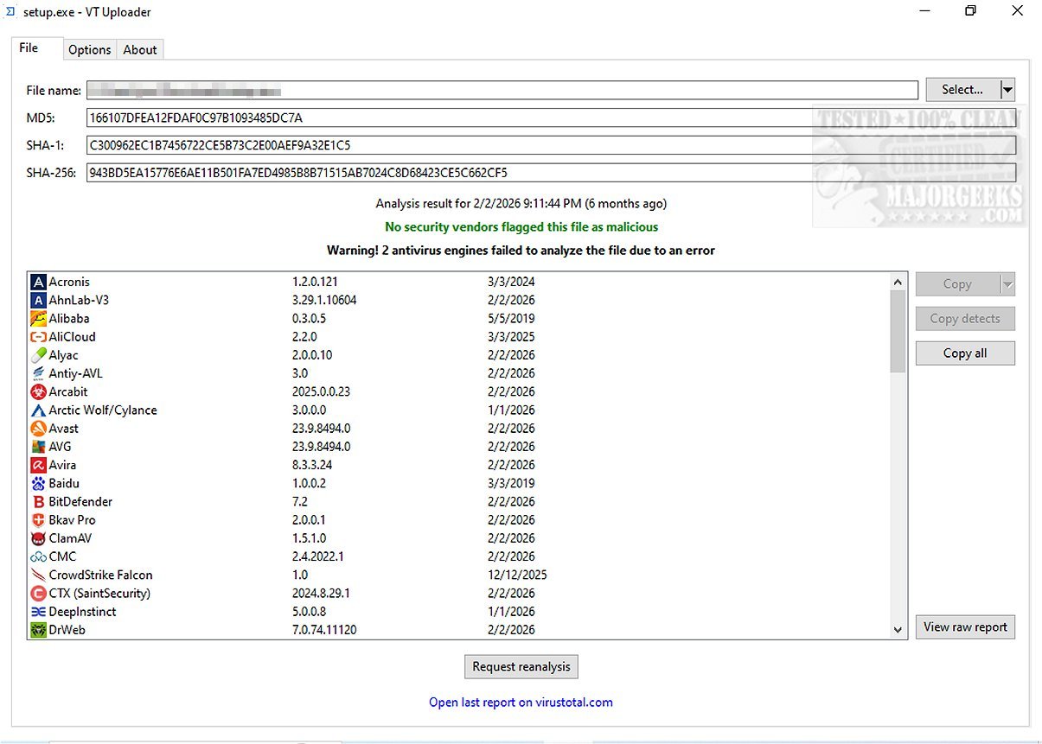Click the DrWeb spider icon
1042x744 pixels.
[x=38, y=630]
